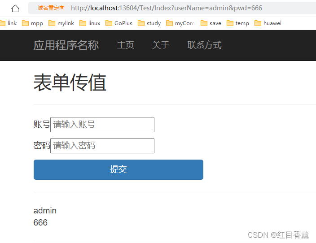The width and height of the screenshot is (316, 243).
Task: Click the 密码 field label
Action: click(42, 146)
